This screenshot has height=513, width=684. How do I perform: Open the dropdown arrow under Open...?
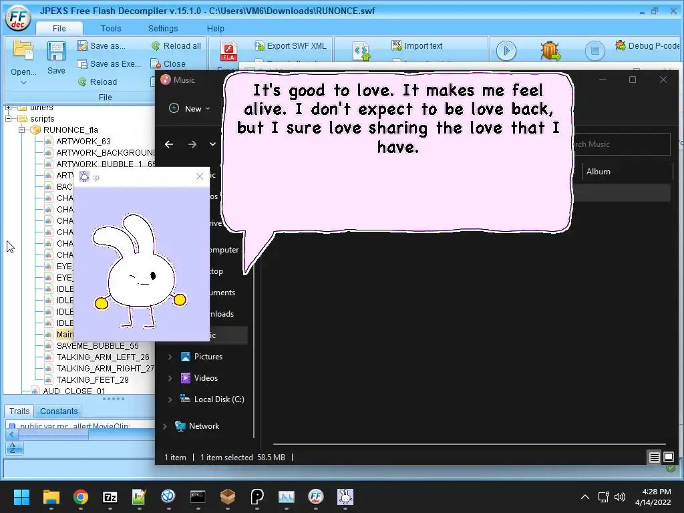pyautogui.click(x=23, y=82)
